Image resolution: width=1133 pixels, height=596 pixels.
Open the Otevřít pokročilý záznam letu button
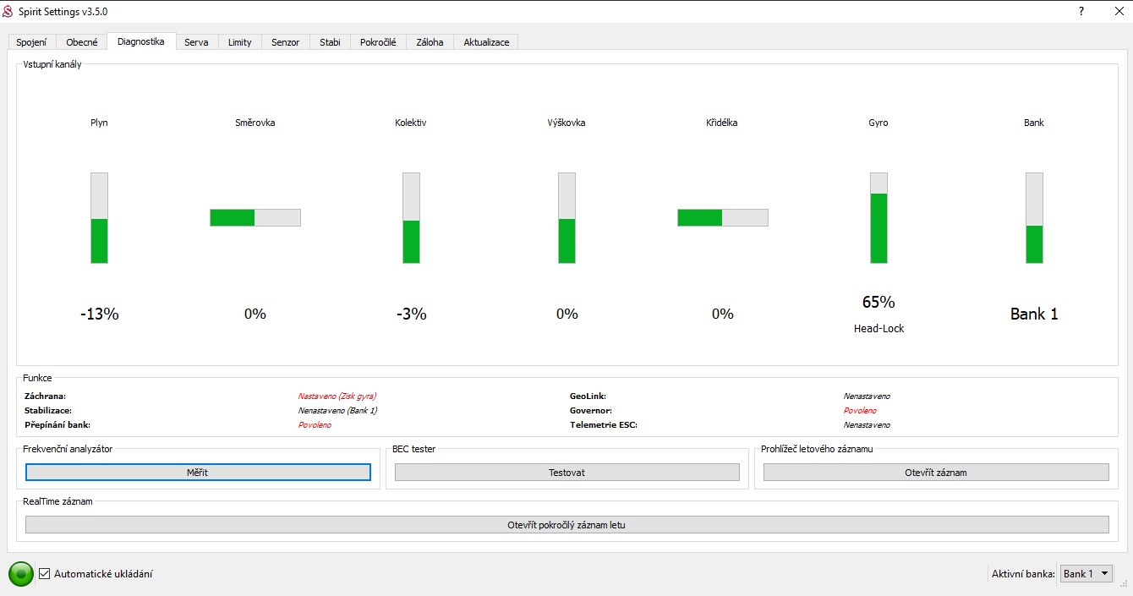click(x=566, y=525)
